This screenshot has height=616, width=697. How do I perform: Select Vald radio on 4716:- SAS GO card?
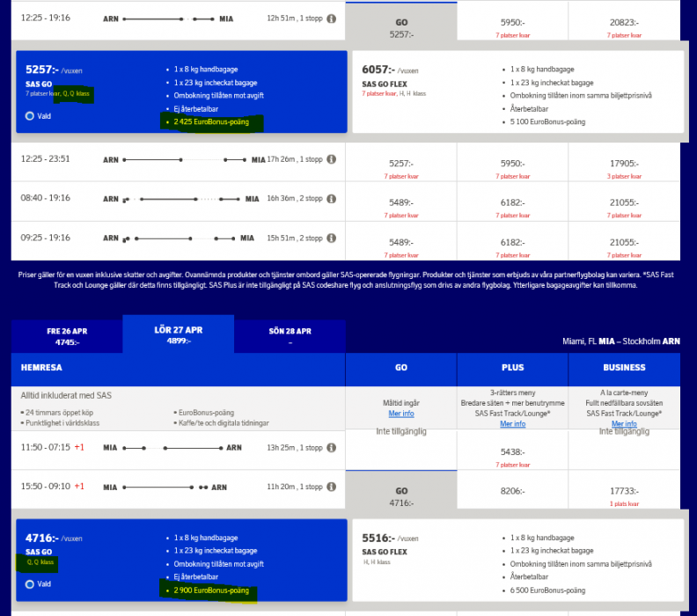point(30,583)
